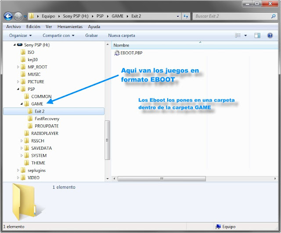Select the knj10 folder in tree
Viewport: 281px width, 233px height.
(32, 60)
